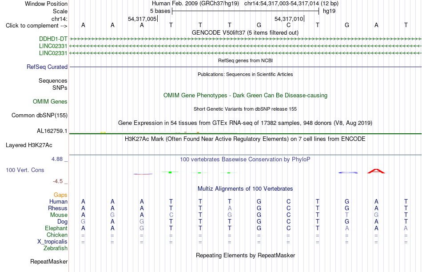Click the Window Position label
The width and height of the screenshot is (422, 272).
46,4
